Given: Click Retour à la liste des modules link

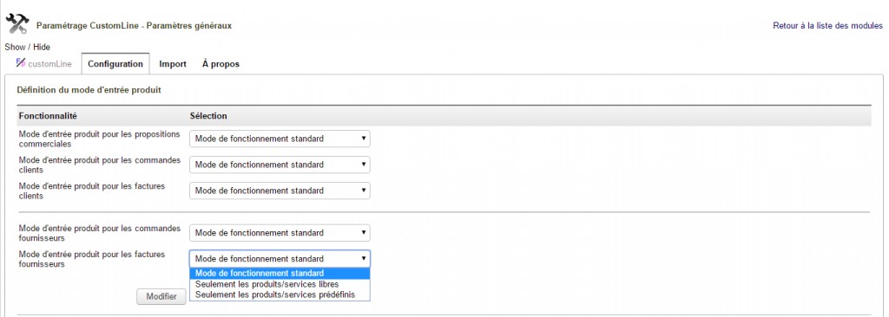Looking at the screenshot, I should tap(827, 25).
